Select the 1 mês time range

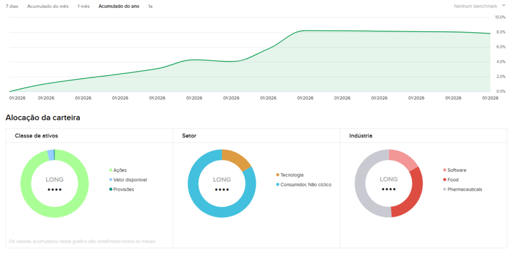[83, 6]
